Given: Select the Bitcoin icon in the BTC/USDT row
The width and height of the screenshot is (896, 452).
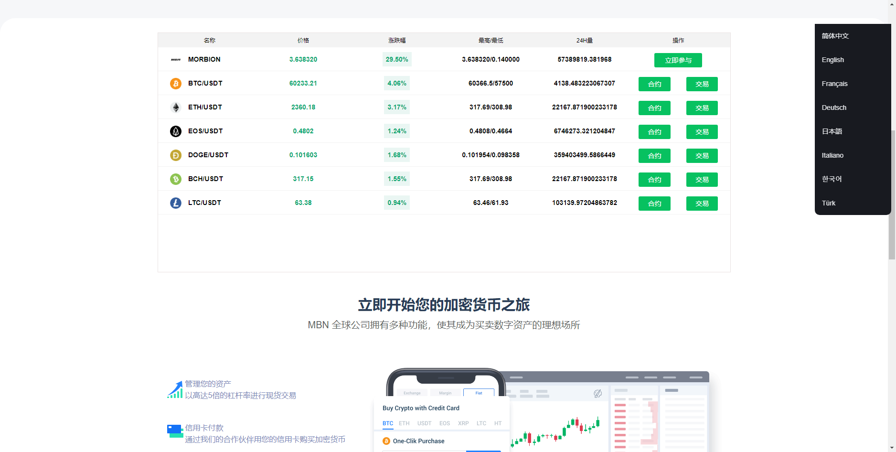Looking at the screenshot, I should coord(175,84).
